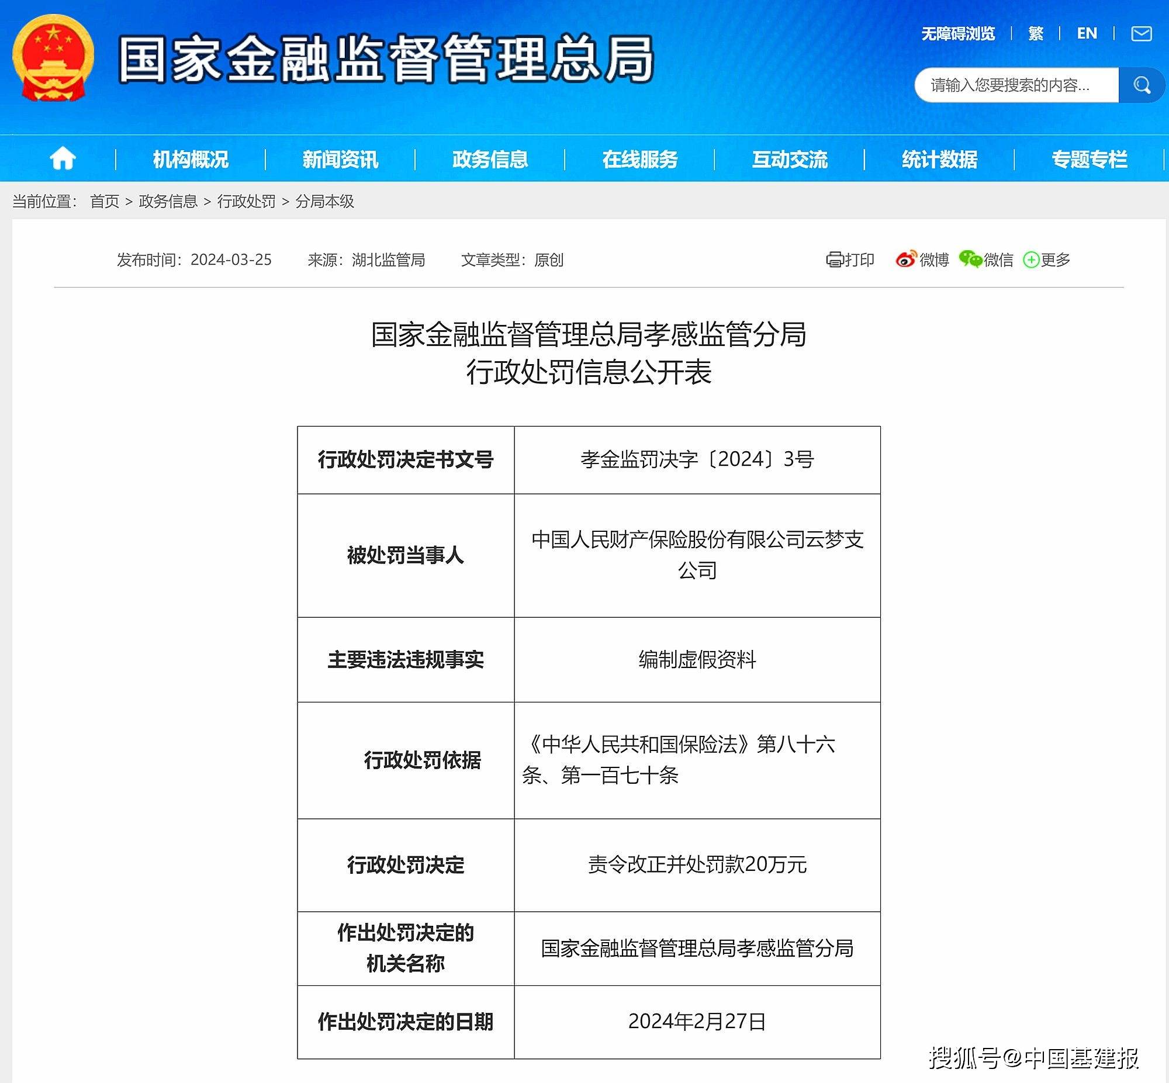Click the green plus more icon
The height and width of the screenshot is (1083, 1169).
(1031, 259)
